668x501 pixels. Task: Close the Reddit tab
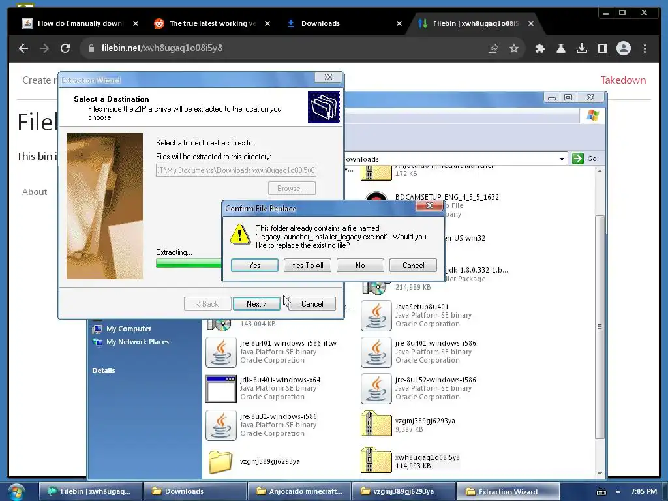[x=267, y=23]
